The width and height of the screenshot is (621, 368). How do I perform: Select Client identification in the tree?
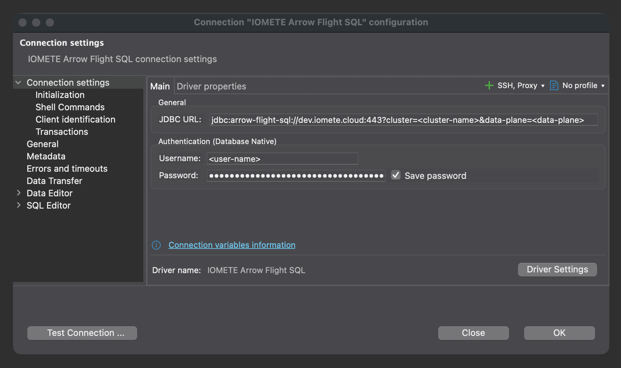pos(75,119)
